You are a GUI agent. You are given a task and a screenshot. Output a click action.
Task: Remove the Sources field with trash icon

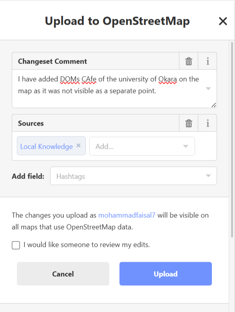point(188,123)
